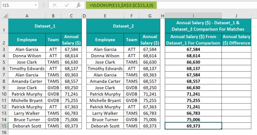
Task: Select column F header
Action: click(x=132, y=16)
